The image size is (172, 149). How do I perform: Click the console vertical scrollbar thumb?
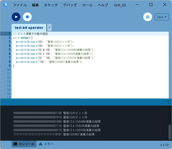pos(170,132)
